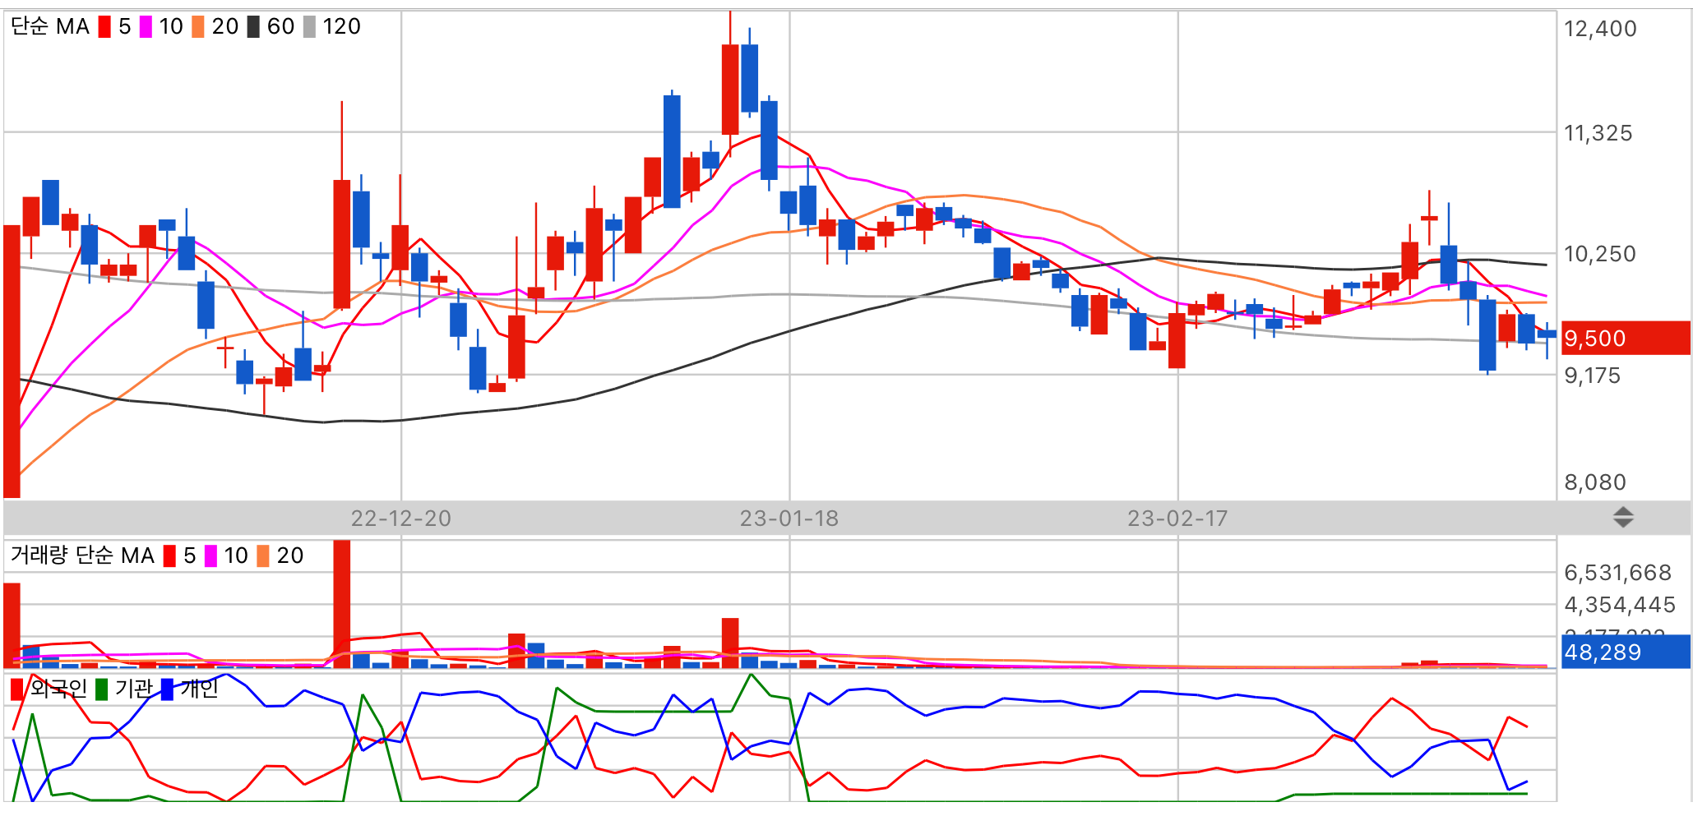
Task: Click the 6,531,668 volume axis label
Action: point(1617,573)
